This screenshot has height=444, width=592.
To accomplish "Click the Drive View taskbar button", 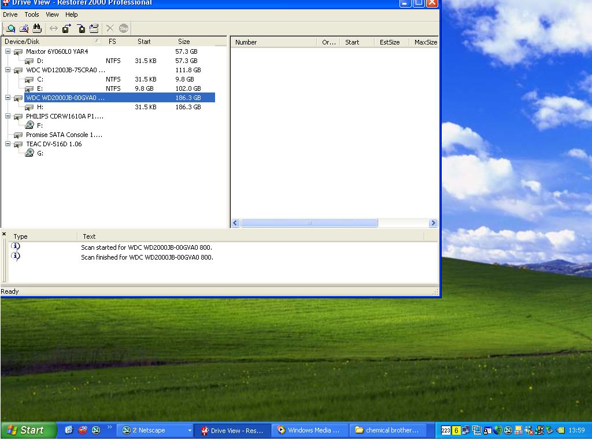I will click(x=233, y=430).
